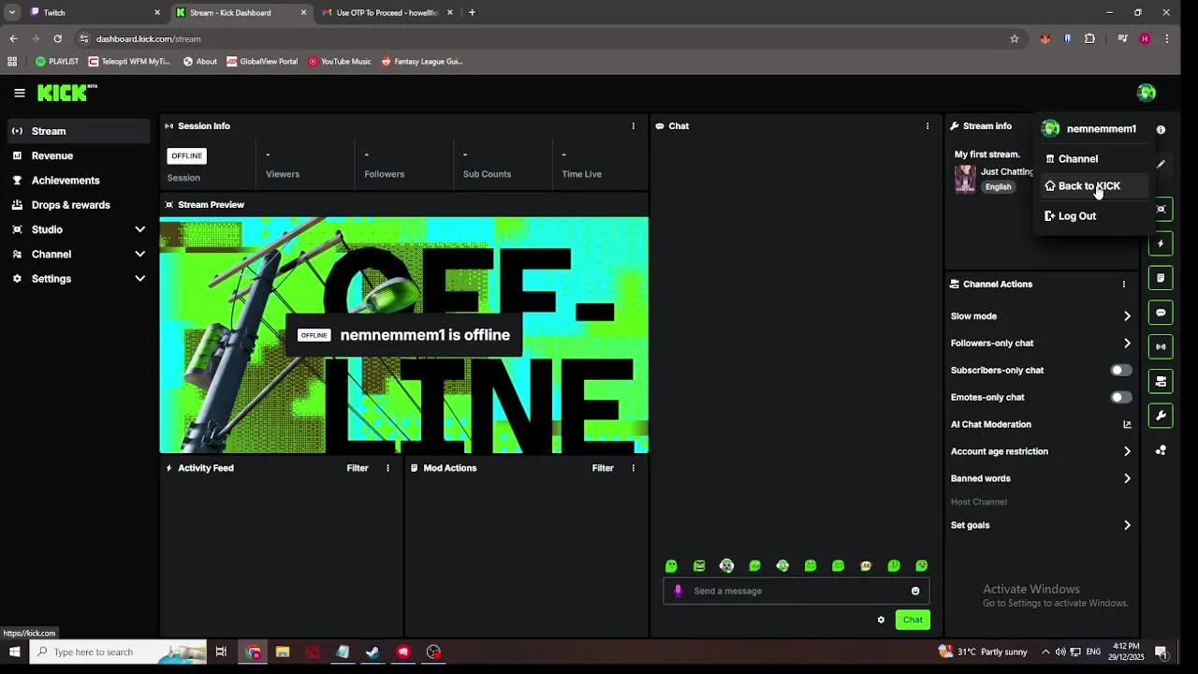Viewport: 1198px width, 674px height.
Task: Open Activity Feed three-dot options
Action: pyautogui.click(x=387, y=468)
